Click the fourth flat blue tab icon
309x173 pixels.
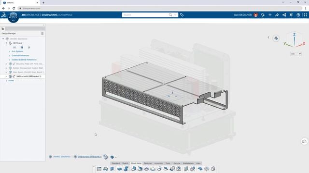tap(119, 169)
